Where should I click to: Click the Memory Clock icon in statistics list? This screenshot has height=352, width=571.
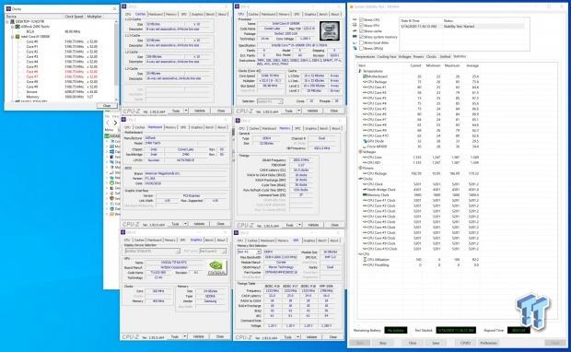point(365,195)
